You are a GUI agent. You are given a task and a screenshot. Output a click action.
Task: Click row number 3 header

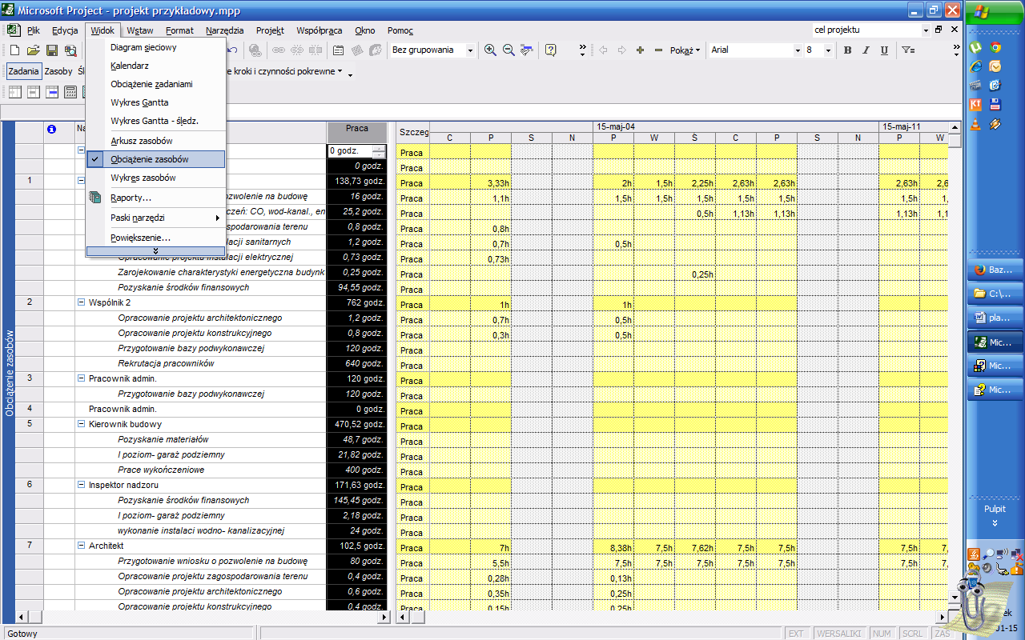click(30, 378)
